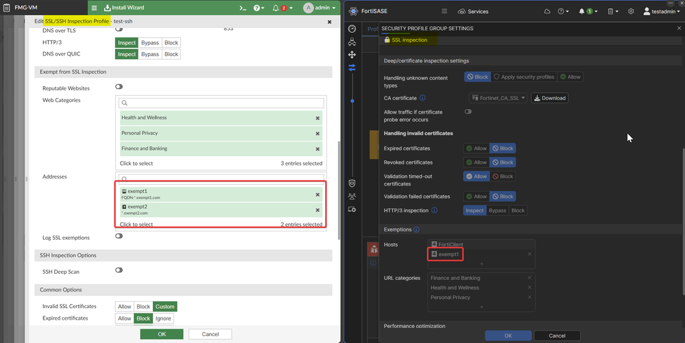Open the FMG-VM CLI console icon
This screenshot has width=685, height=343.
coord(242,8)
